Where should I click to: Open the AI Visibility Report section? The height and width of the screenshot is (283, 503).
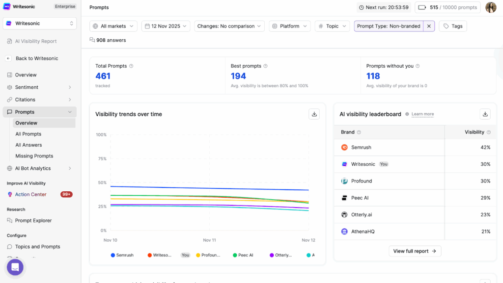[x=35, y=41]
